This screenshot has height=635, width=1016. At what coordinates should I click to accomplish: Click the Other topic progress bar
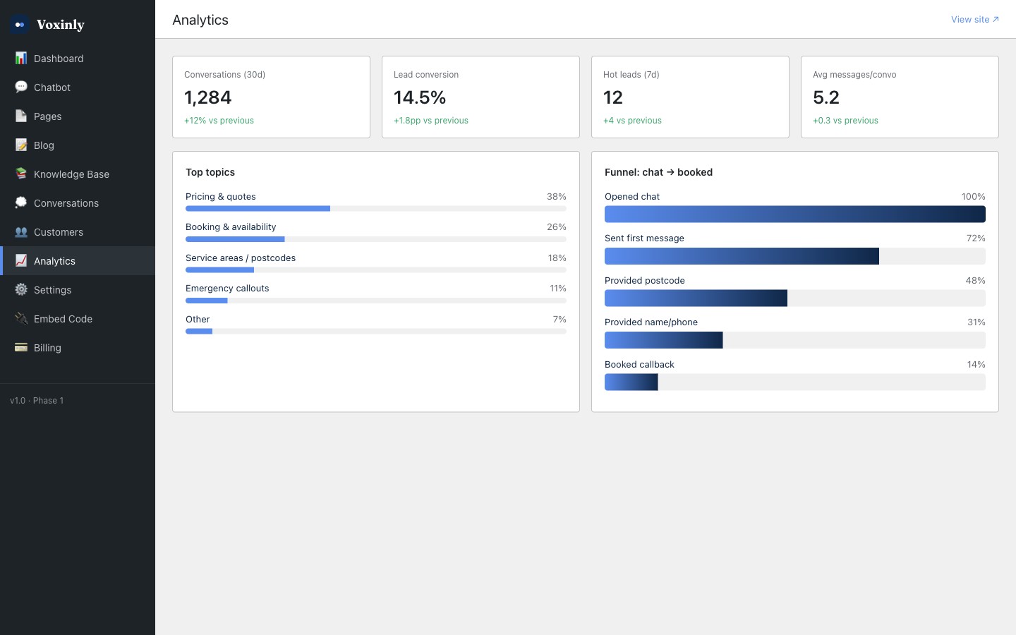pyautogui.click(x=376, y=332)
